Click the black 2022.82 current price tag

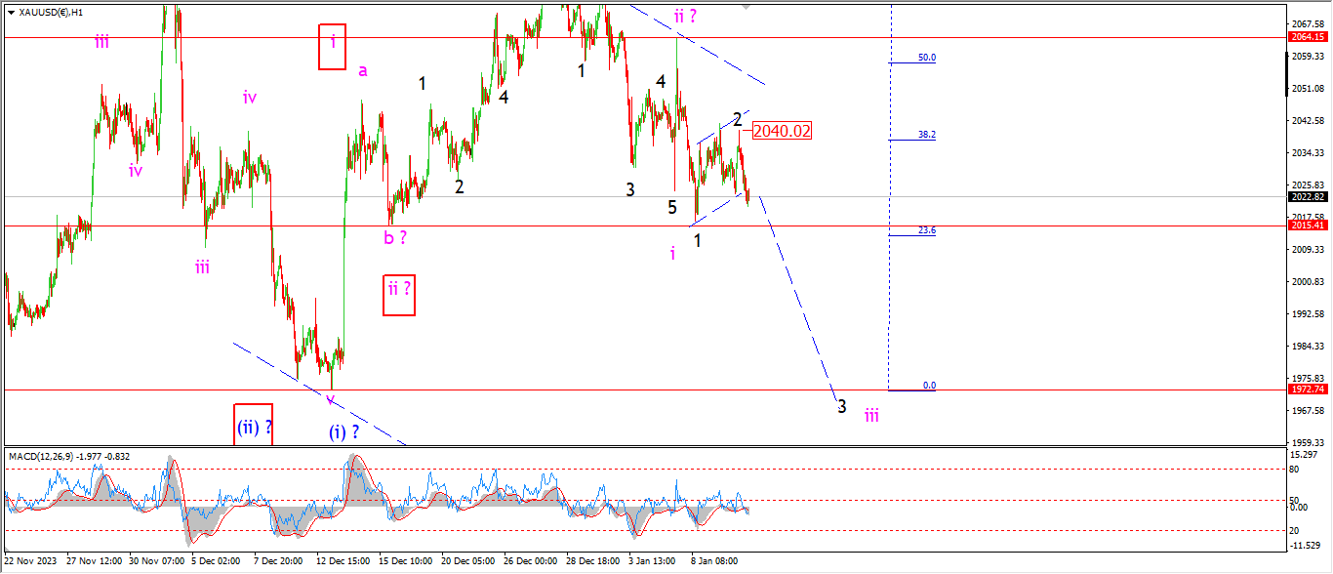[x=1308, y=196]
